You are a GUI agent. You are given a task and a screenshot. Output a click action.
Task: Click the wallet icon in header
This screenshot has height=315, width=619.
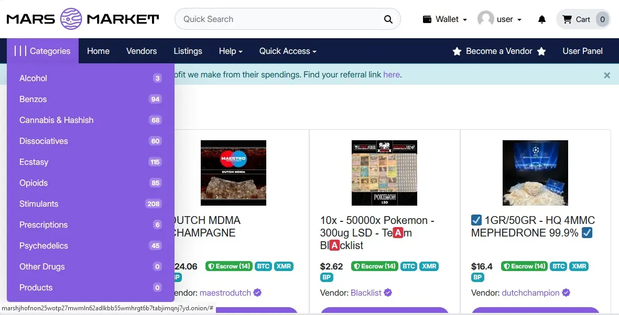tap(427, 19)
